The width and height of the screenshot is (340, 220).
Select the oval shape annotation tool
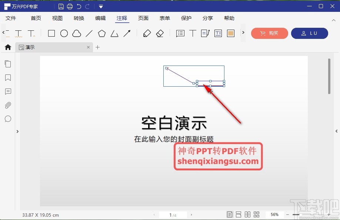point(64,33)
